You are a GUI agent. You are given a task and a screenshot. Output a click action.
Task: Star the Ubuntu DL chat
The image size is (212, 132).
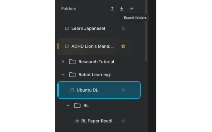coord(123,90)
